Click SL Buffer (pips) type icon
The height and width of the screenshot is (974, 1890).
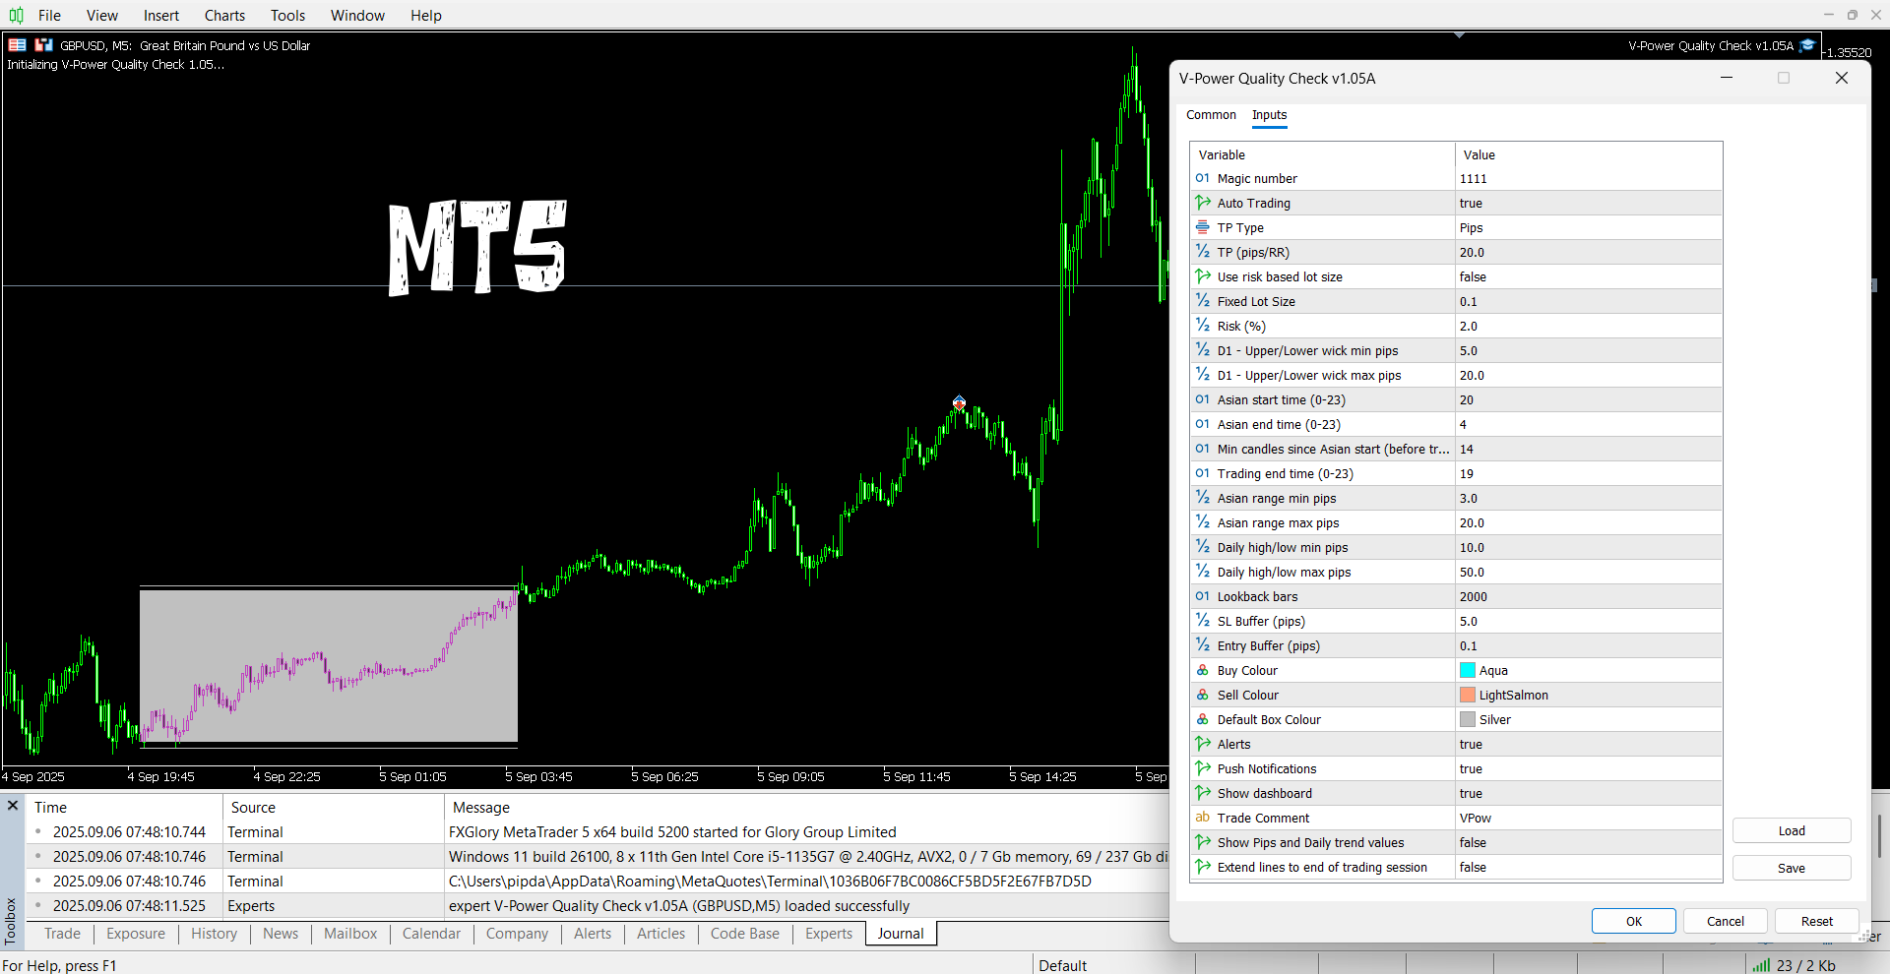pyautogui.click(x=1203, y=621)
